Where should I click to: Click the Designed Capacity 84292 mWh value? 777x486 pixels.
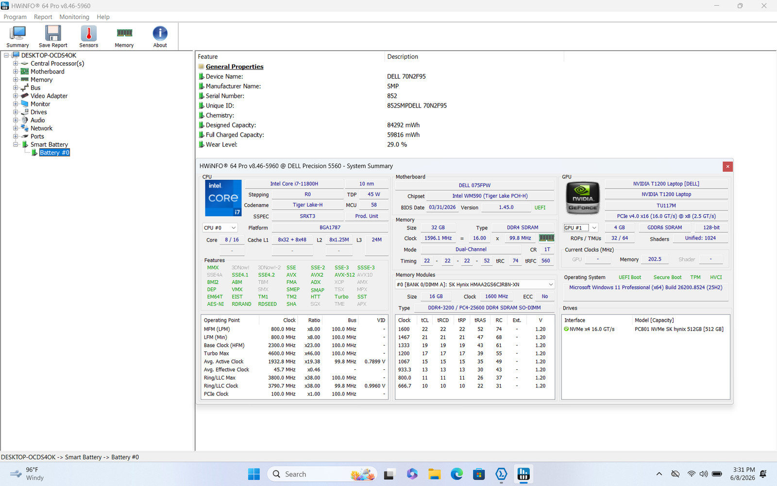click(403, 125)
